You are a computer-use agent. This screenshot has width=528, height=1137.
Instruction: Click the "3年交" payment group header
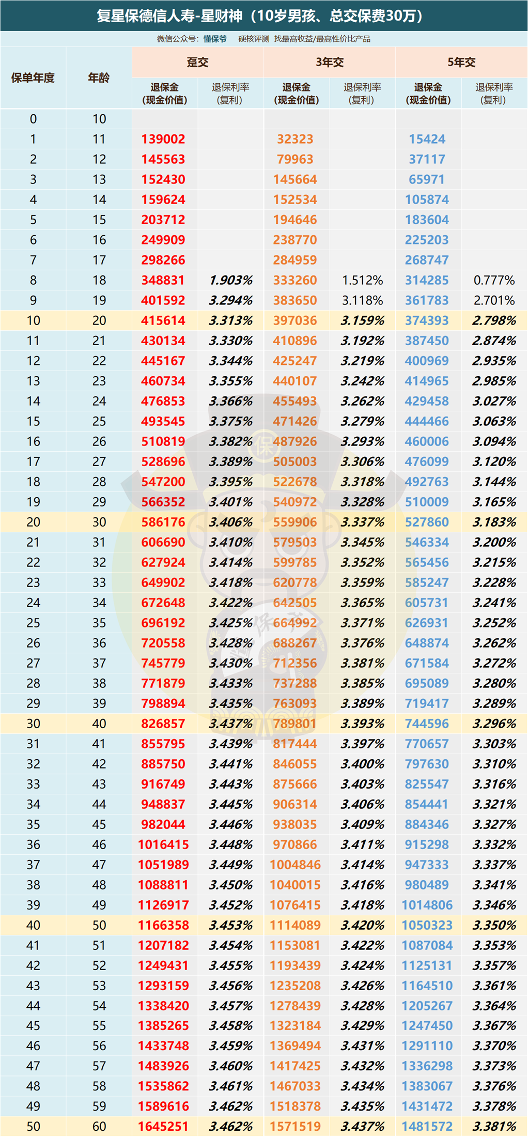[x=330, y=63]
